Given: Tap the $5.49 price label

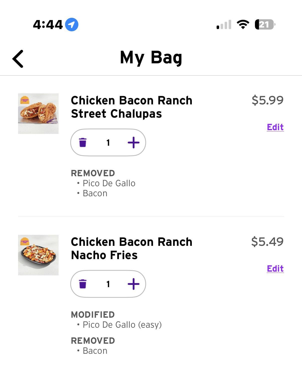Looking at the screenshot, I should pyautogui.click(x=267, y=242).
